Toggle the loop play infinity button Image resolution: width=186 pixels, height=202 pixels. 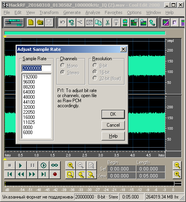coord(55,165)
